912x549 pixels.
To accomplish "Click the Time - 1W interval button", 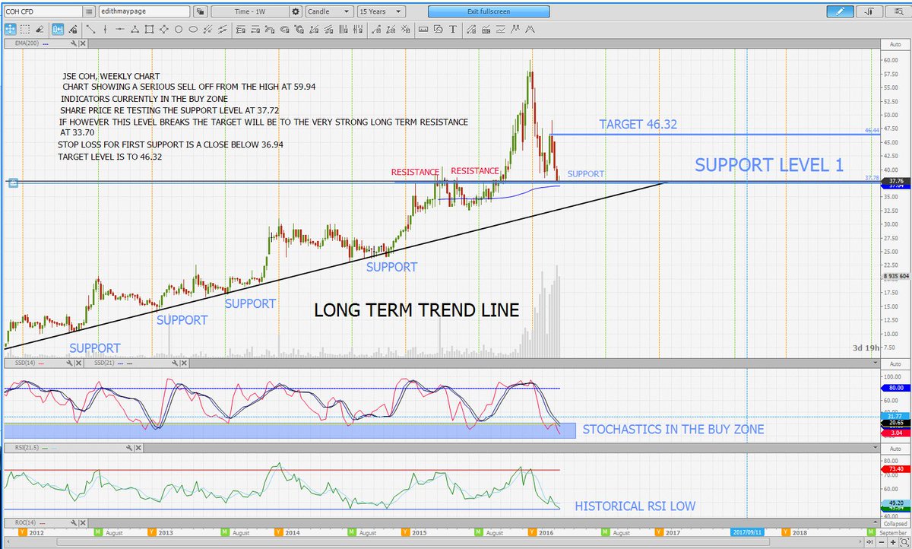I will pos(250,11).
